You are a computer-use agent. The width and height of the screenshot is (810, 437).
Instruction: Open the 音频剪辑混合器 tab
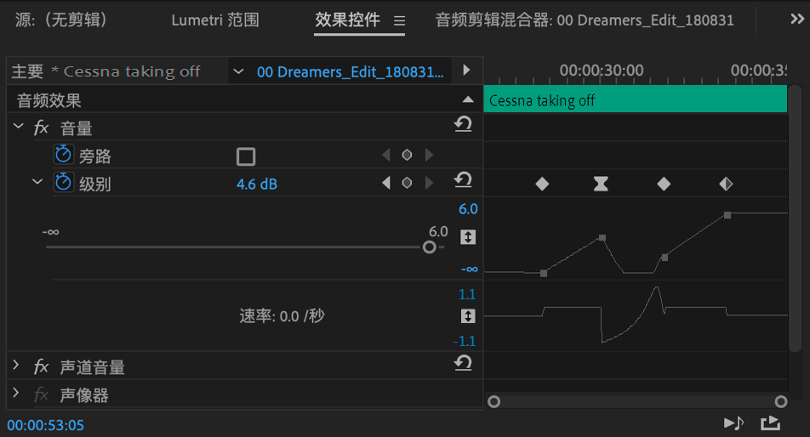[585, 20]
